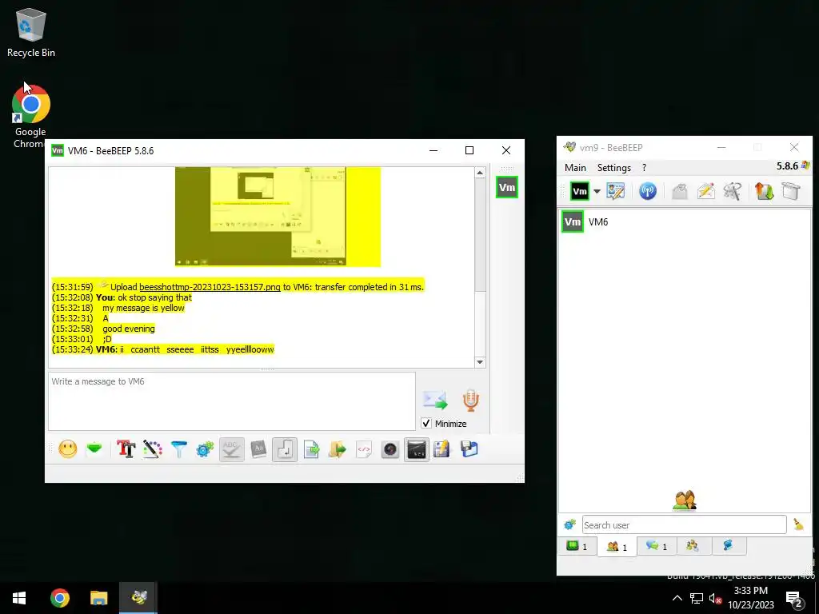Open the Windows Start menu
This screenshot has height=614, width=819.
(x=19, y=598)
